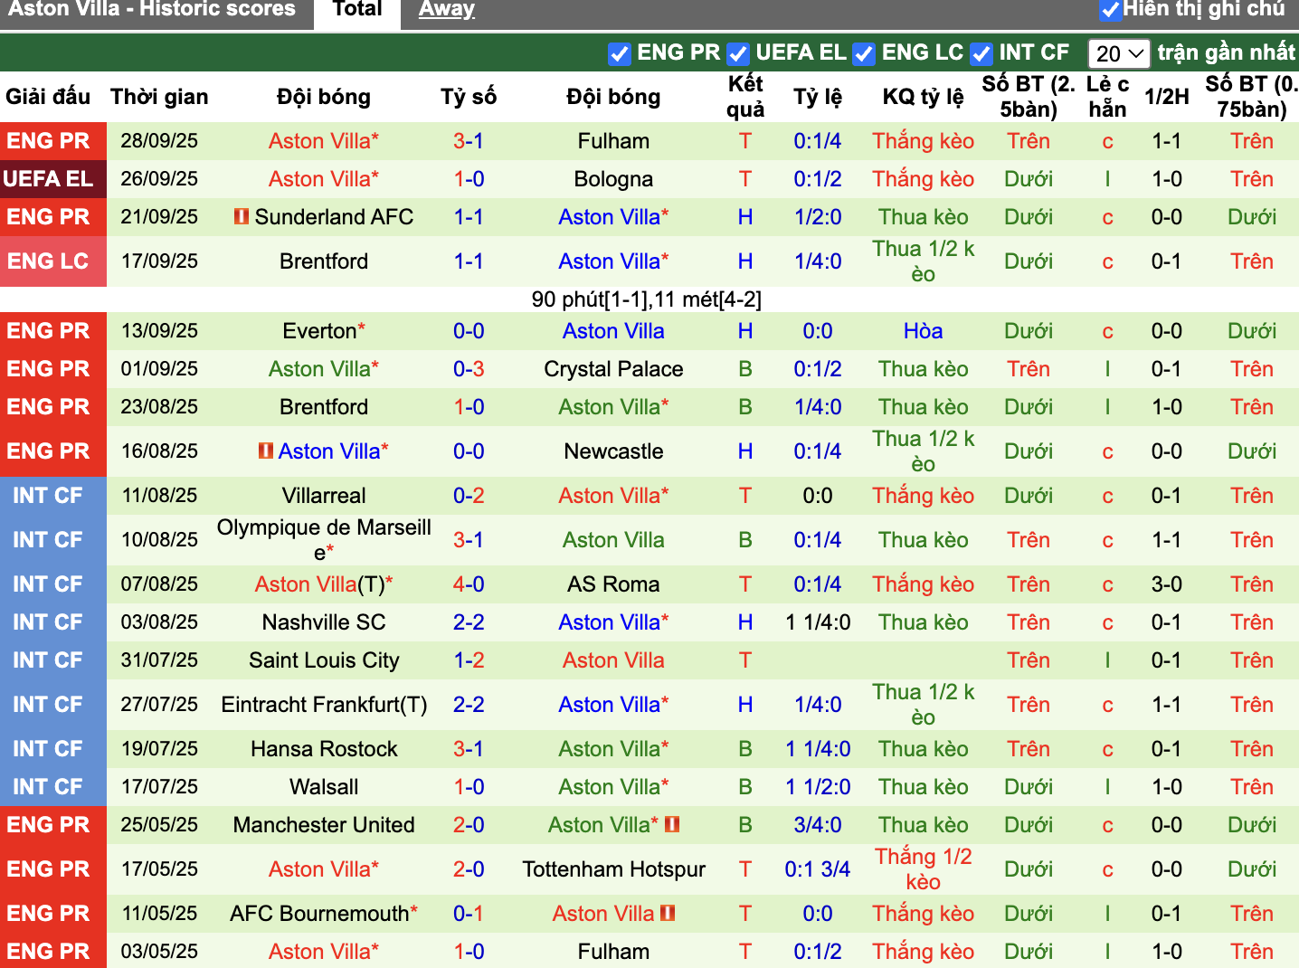
Task: Switch to the Total tab
Action: tap(357, 11)
